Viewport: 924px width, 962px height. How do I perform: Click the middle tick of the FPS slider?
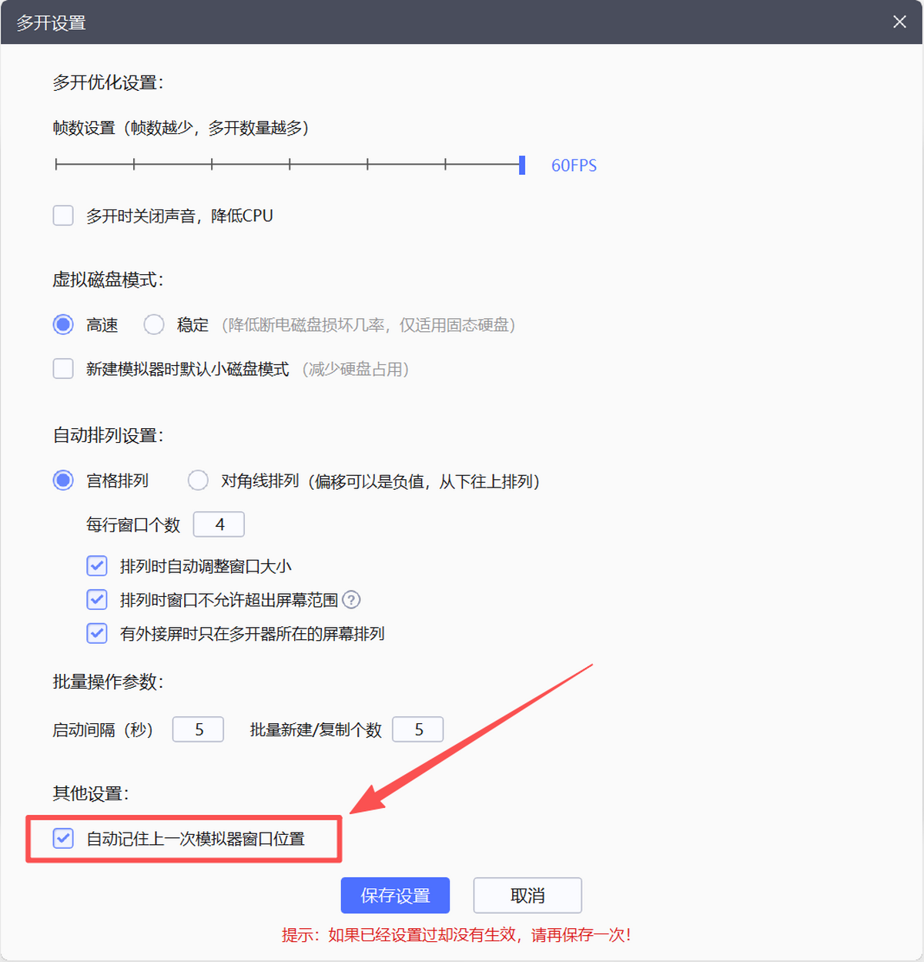pyautogui.click(x=290, y=164)
